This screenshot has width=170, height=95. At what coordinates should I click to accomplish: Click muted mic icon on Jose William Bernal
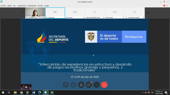pyautogui.click(x=104, y=17)
